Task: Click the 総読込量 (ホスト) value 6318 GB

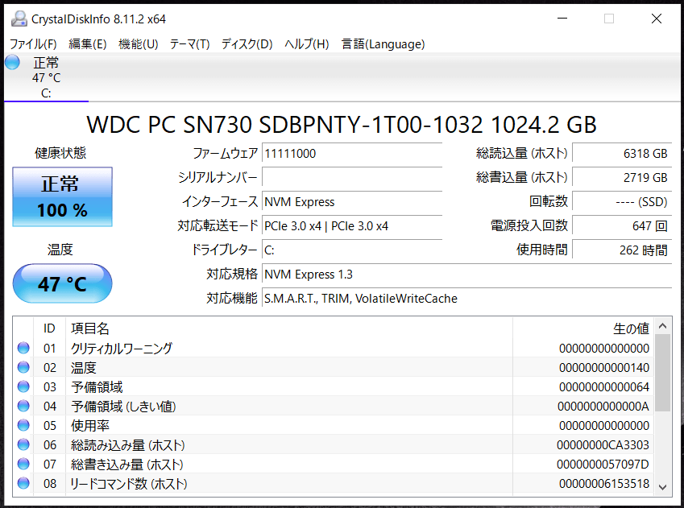Action: coord(622,154)
